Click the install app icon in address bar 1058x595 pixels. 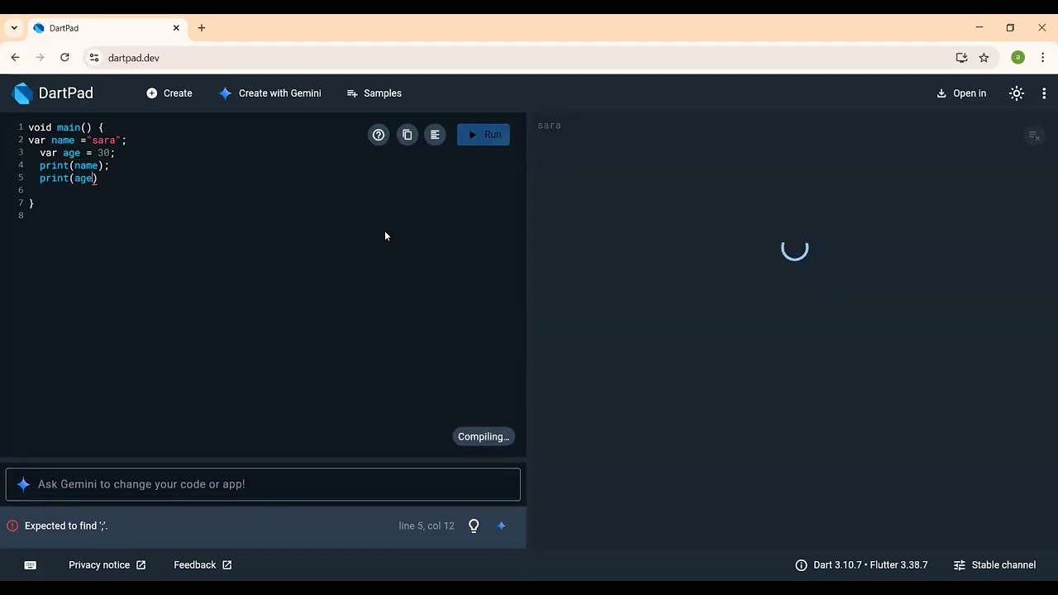tap(961, 58)
